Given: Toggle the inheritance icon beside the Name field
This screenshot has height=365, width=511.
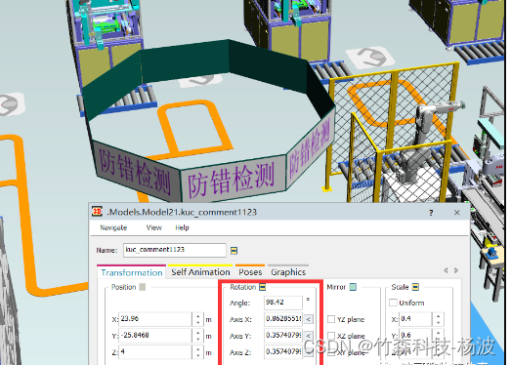Looking at the screenshot, I should tap(234, 251).
